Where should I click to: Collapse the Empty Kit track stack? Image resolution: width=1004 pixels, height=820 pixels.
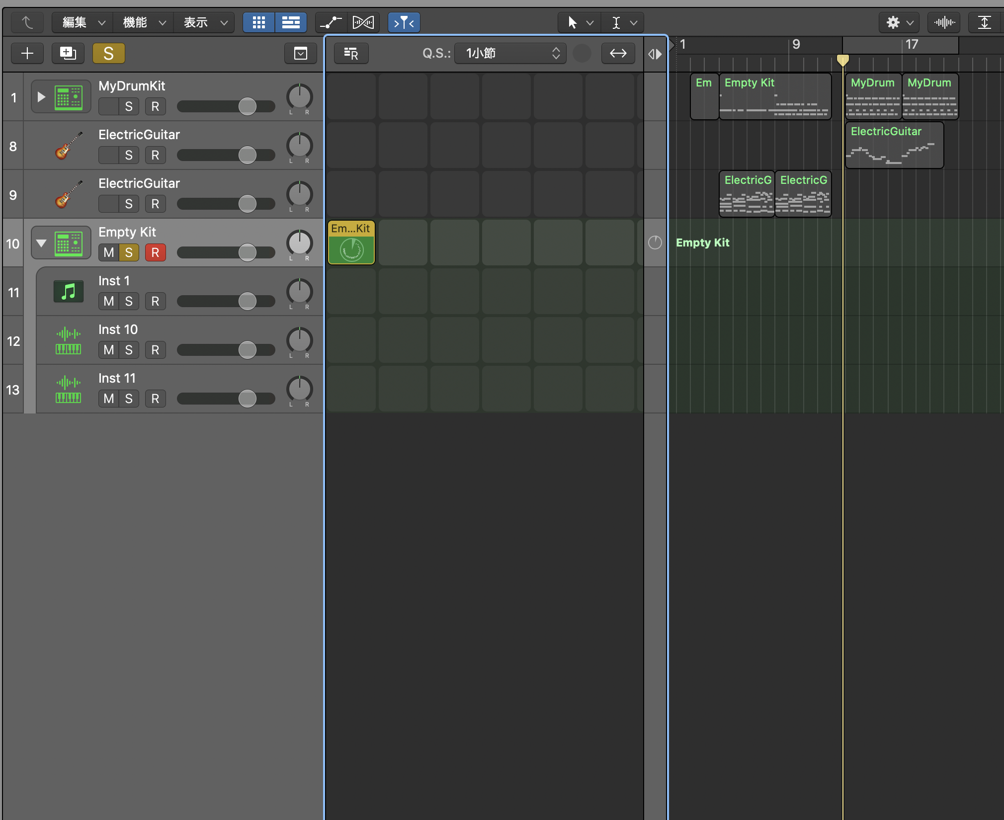pos(41,243)
